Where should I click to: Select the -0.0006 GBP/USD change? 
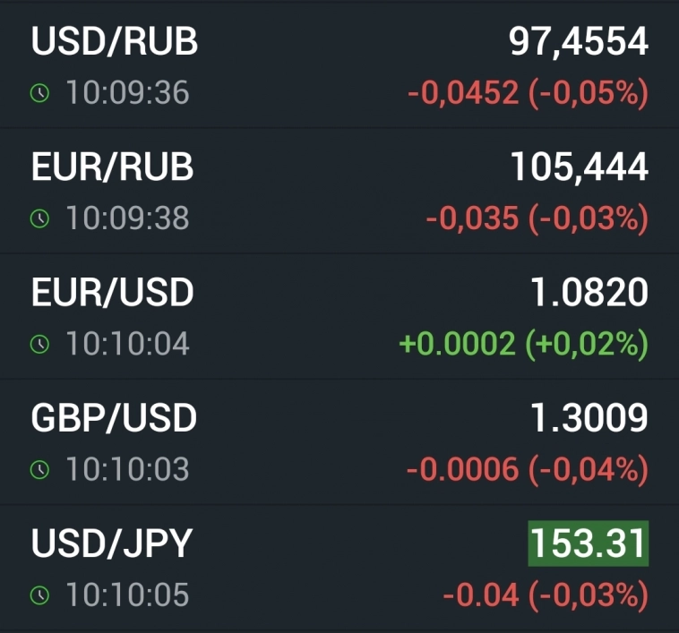point(462,469)
